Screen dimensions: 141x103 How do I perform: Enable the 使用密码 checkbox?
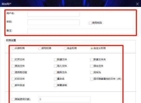point(90,23)
